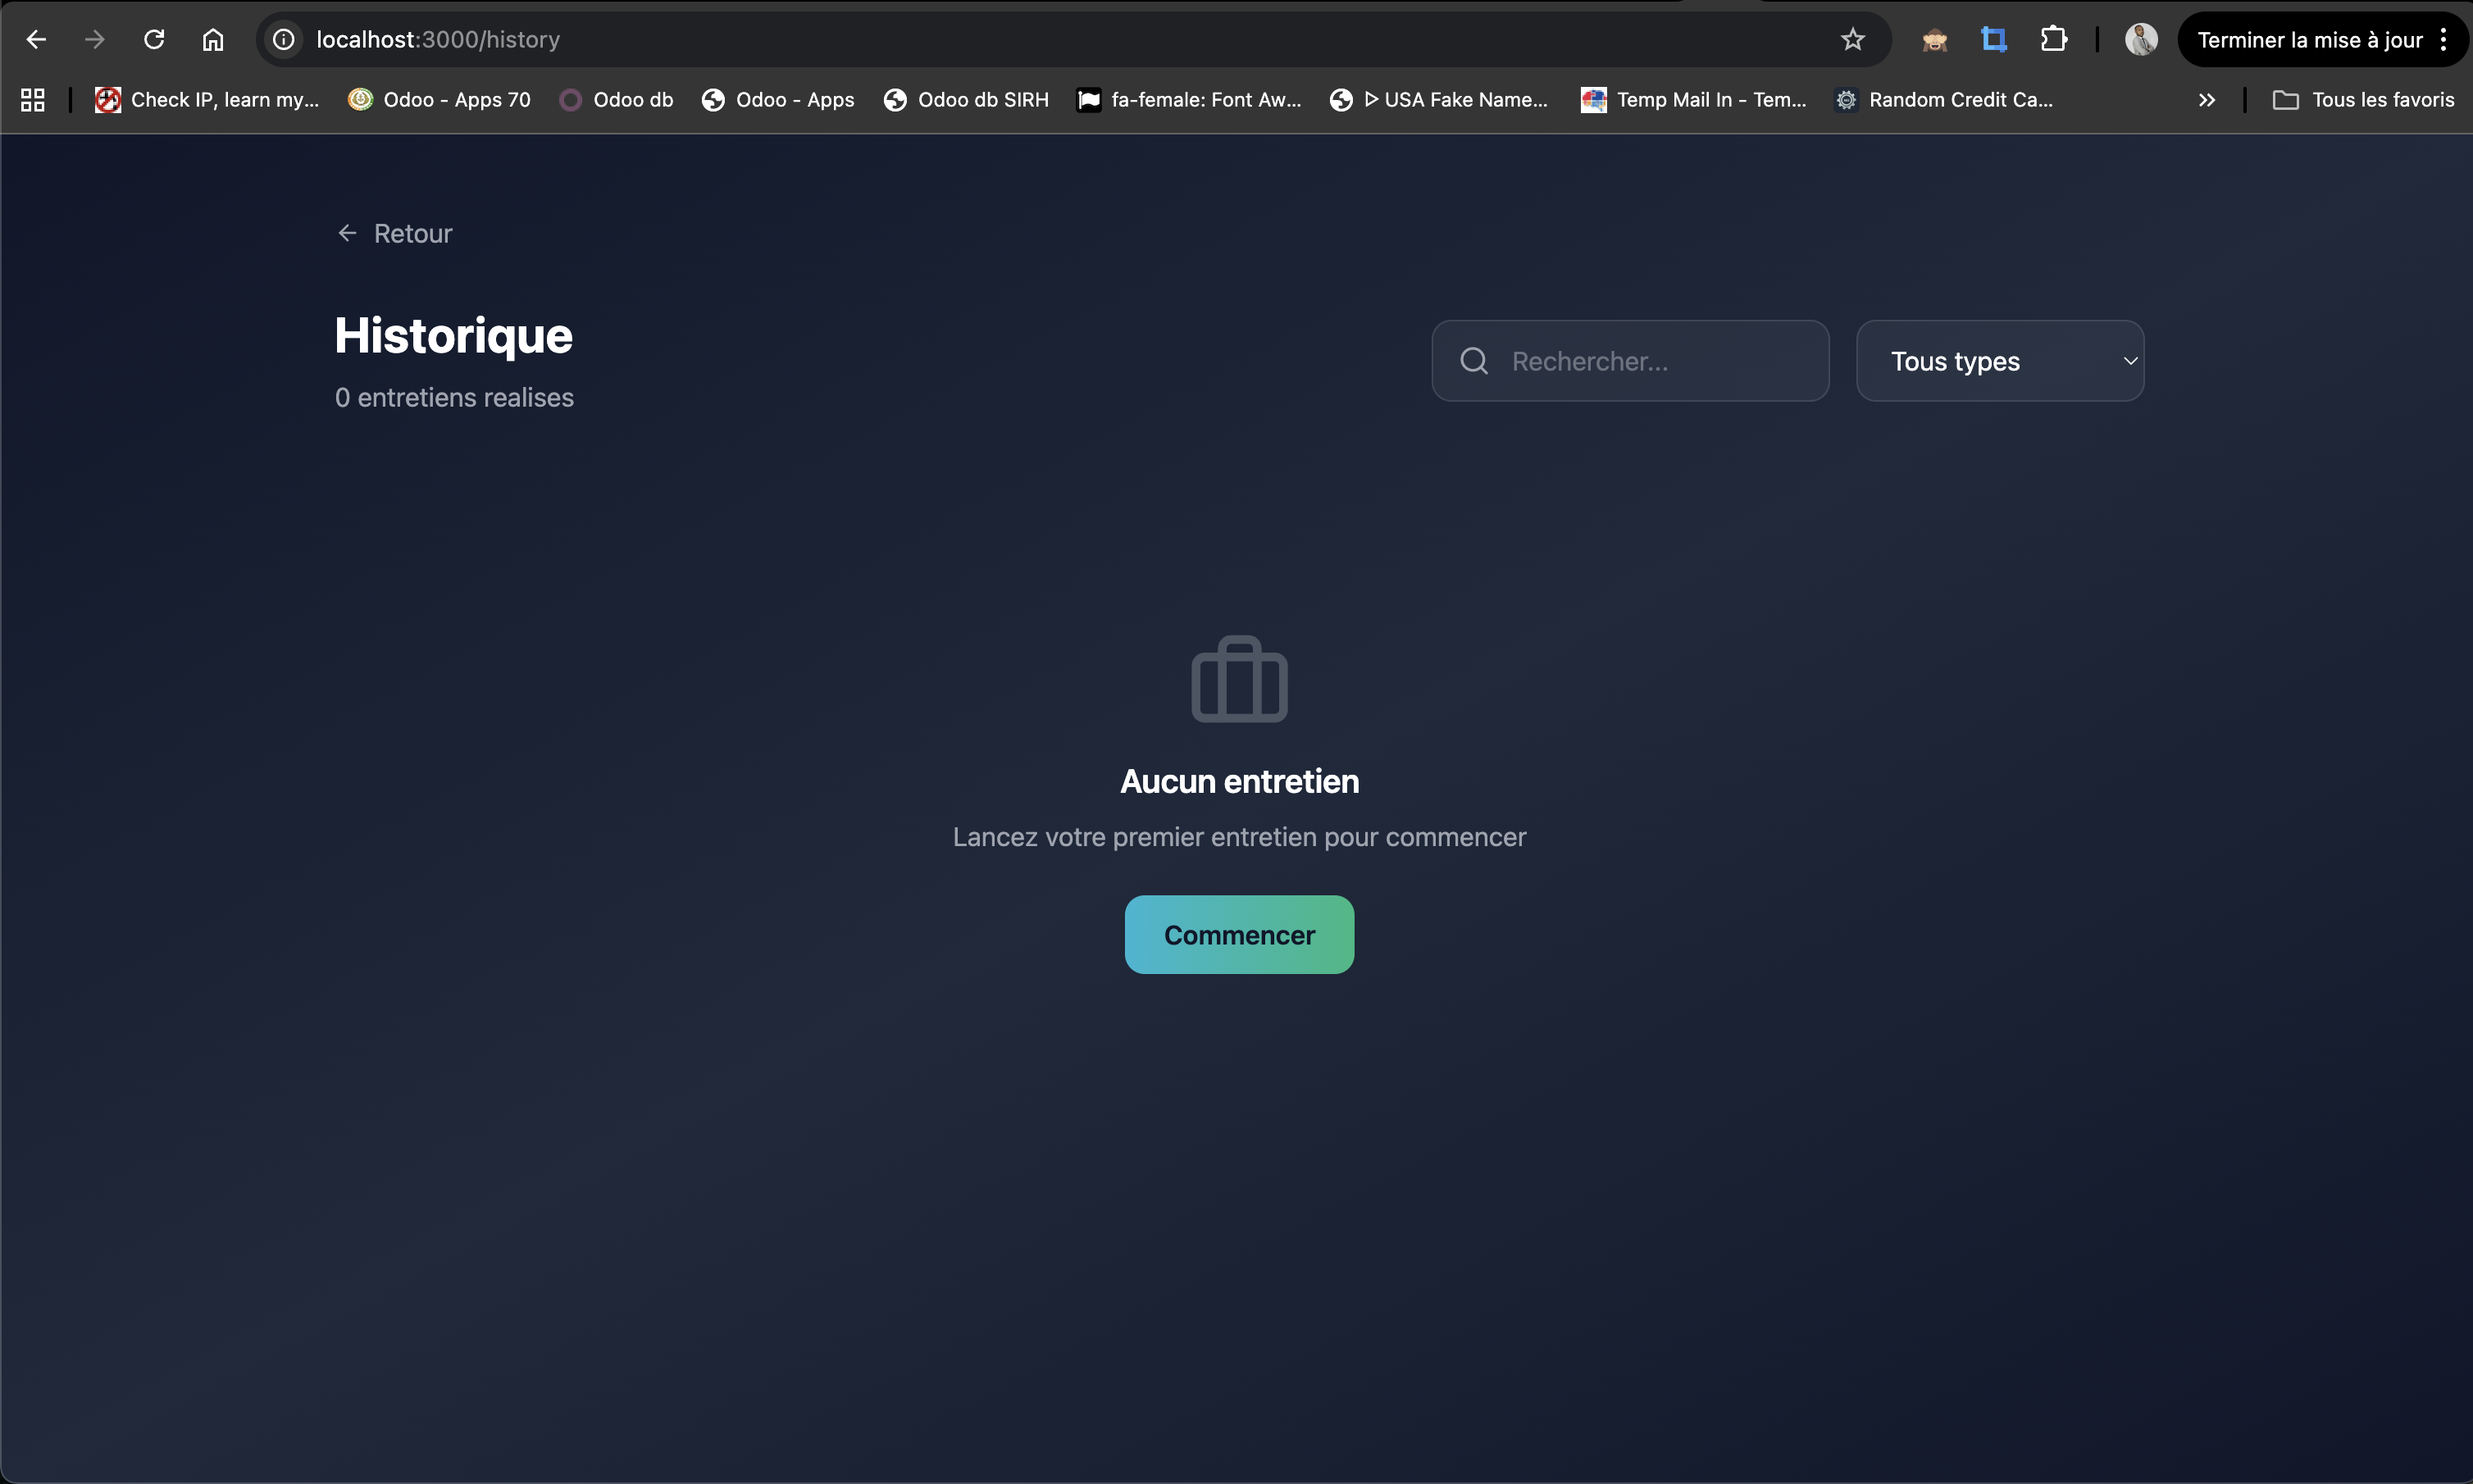Open the extensions puzzle icon
Image resolution: width=2473 pixels, height=1484 pixels.
tap(2053, 39)
